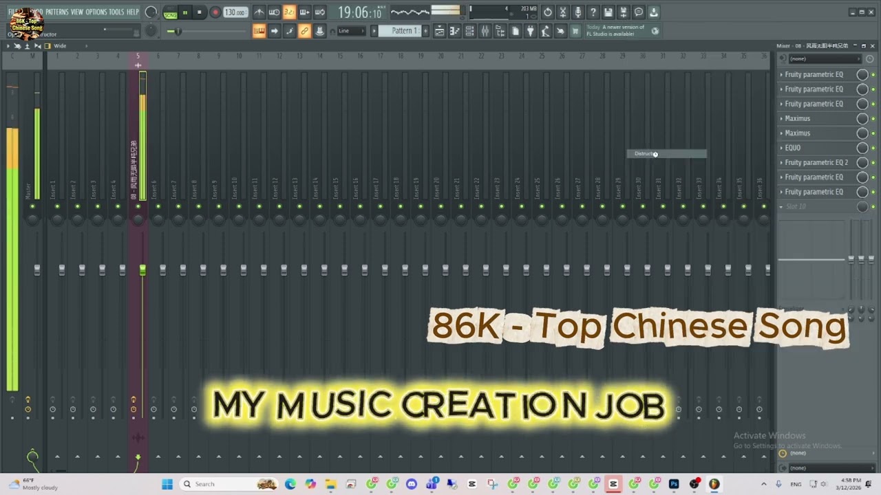881x495 pixels.
Task: Click the undo history circular arrow icon
Action: (548, 12)
